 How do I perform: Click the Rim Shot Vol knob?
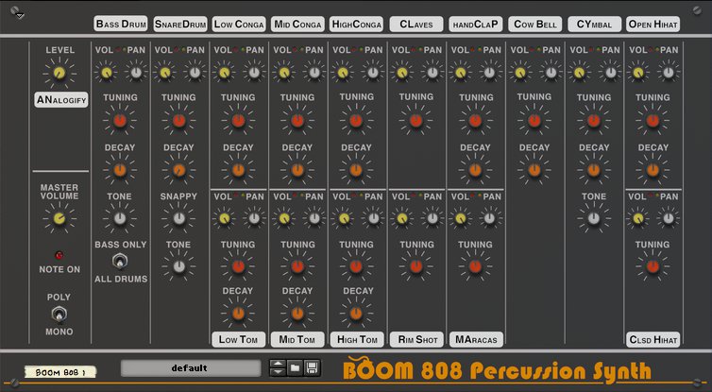402,218
